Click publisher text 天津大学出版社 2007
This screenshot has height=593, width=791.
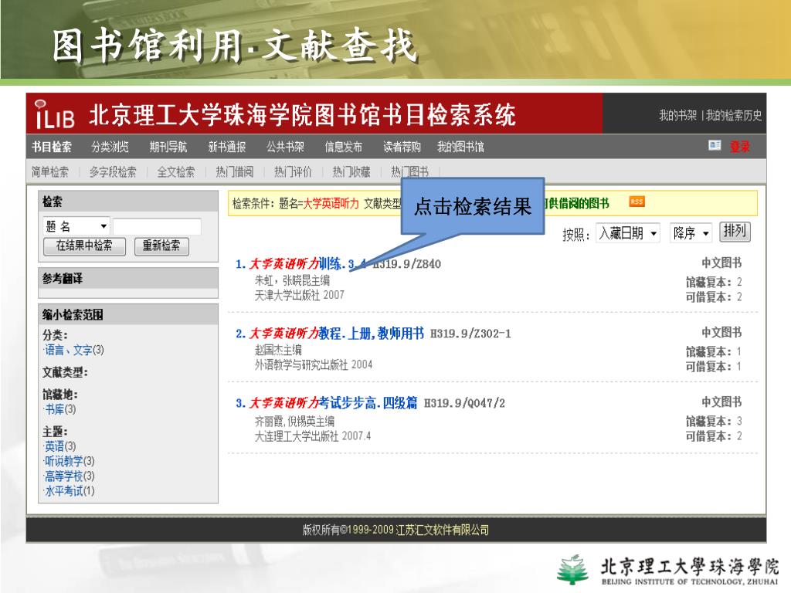click(299, 295)
